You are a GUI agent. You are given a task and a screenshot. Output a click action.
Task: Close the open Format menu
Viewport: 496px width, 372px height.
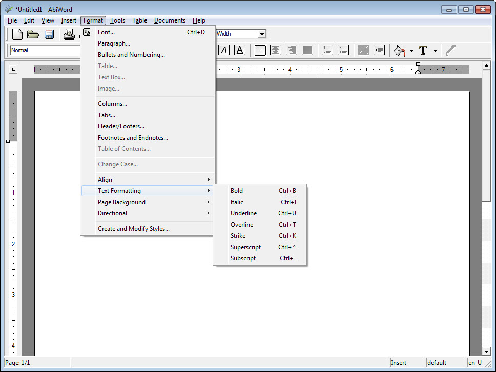pos(93,20)
